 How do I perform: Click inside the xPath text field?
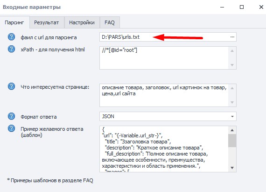[x=164, y=58]
